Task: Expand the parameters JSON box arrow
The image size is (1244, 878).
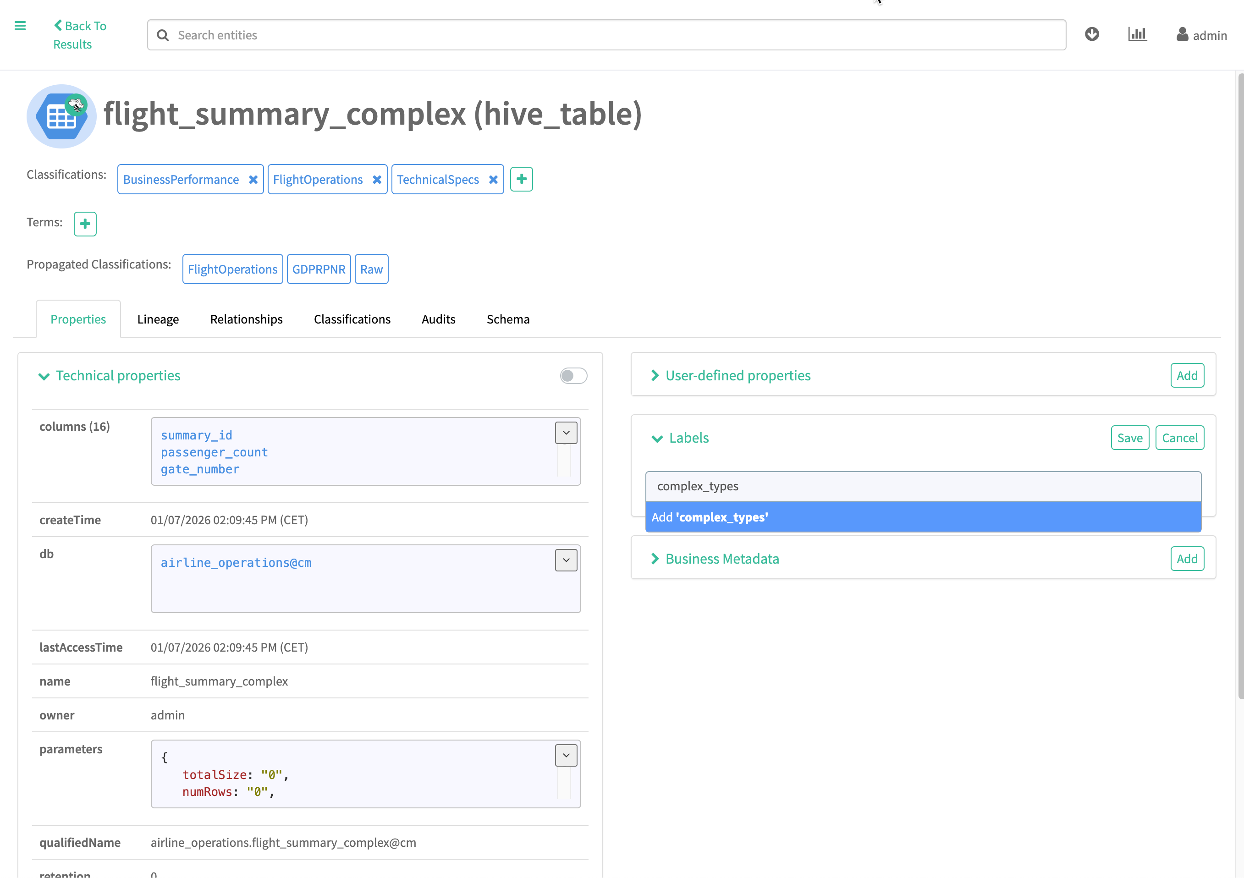Action: pyautogui.click(x=566, y=755)
